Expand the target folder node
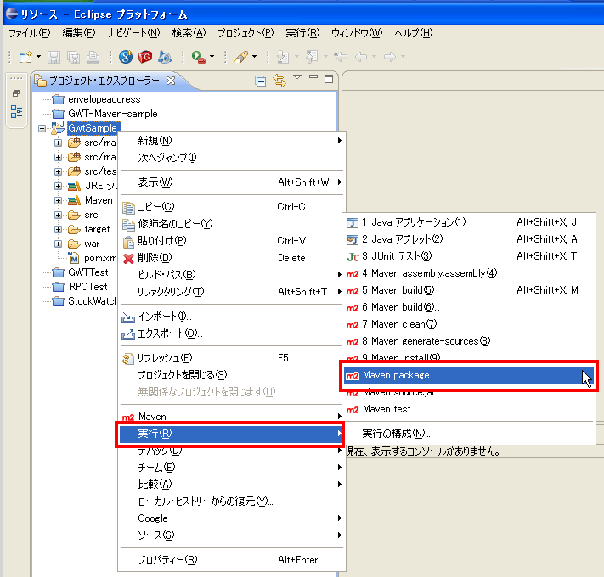 [x=58, y=229]
